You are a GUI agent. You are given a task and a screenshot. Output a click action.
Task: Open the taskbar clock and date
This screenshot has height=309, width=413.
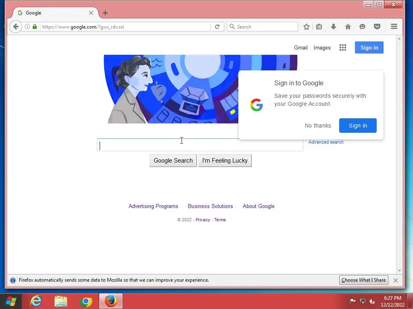[x=392, y=301]
